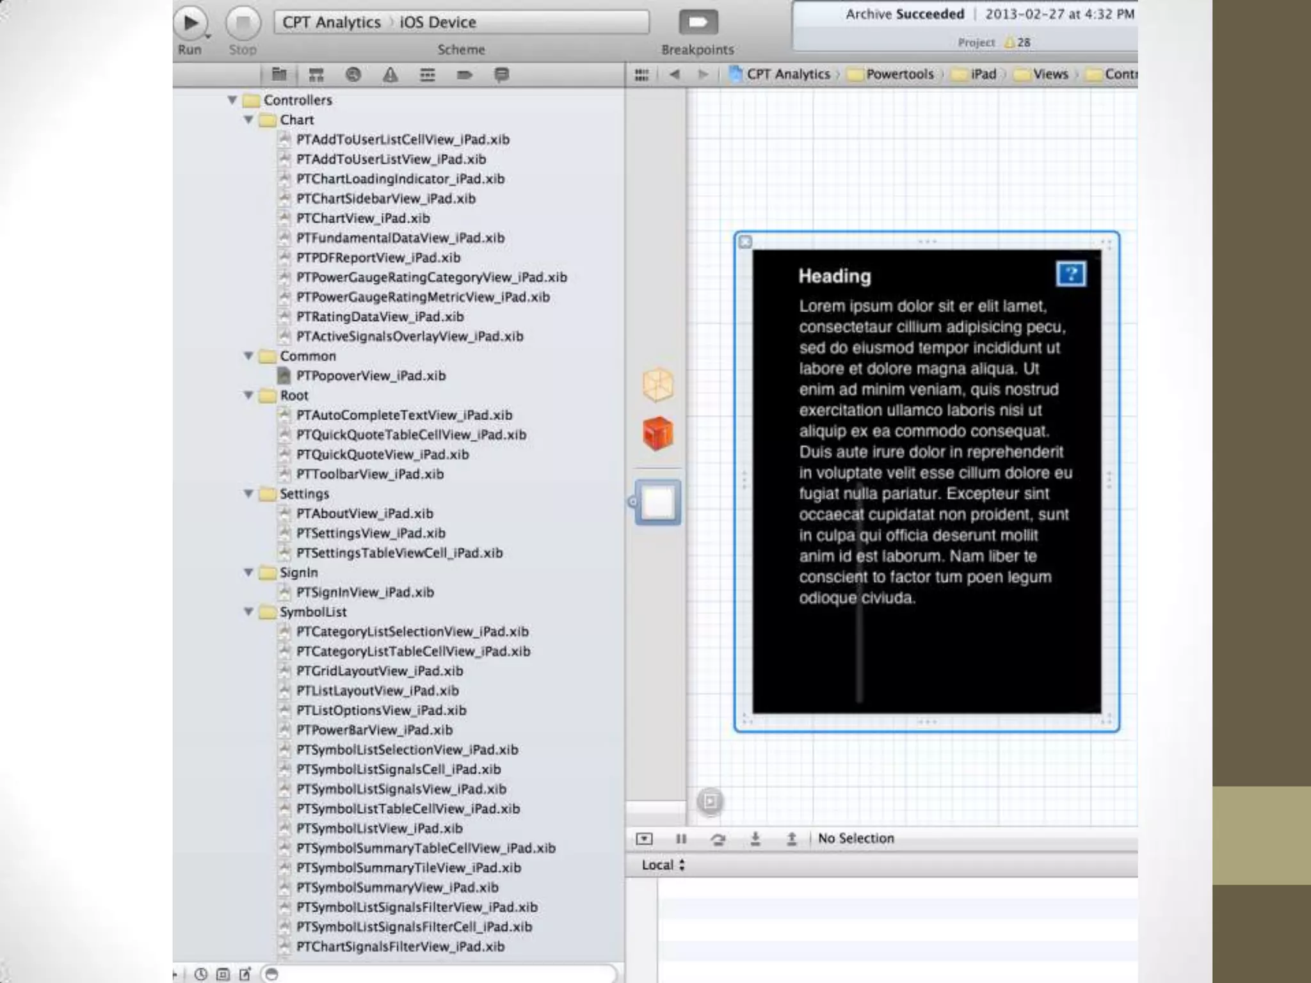Click the step into debugger arrow

(x=755, y=838)
